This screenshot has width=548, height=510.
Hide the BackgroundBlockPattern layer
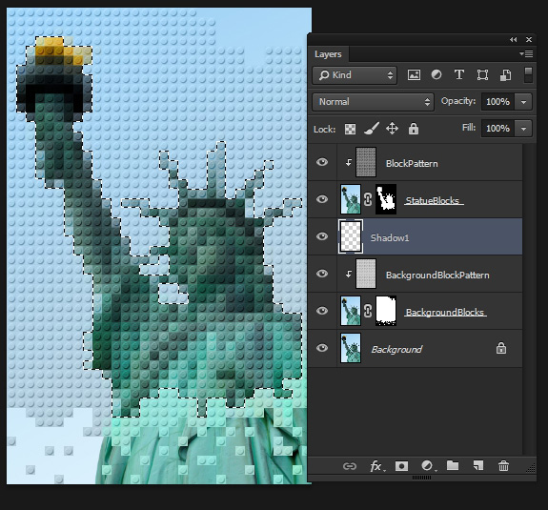coord(322,274)
